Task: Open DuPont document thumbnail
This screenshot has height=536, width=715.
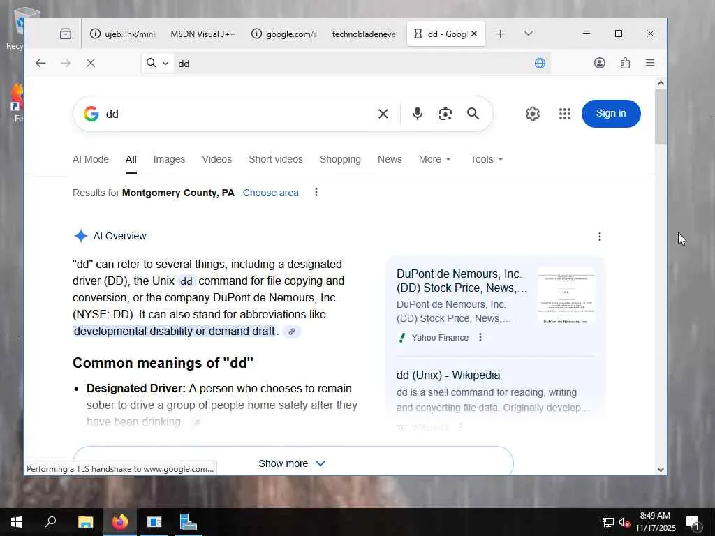Action: tap(566, 295)
